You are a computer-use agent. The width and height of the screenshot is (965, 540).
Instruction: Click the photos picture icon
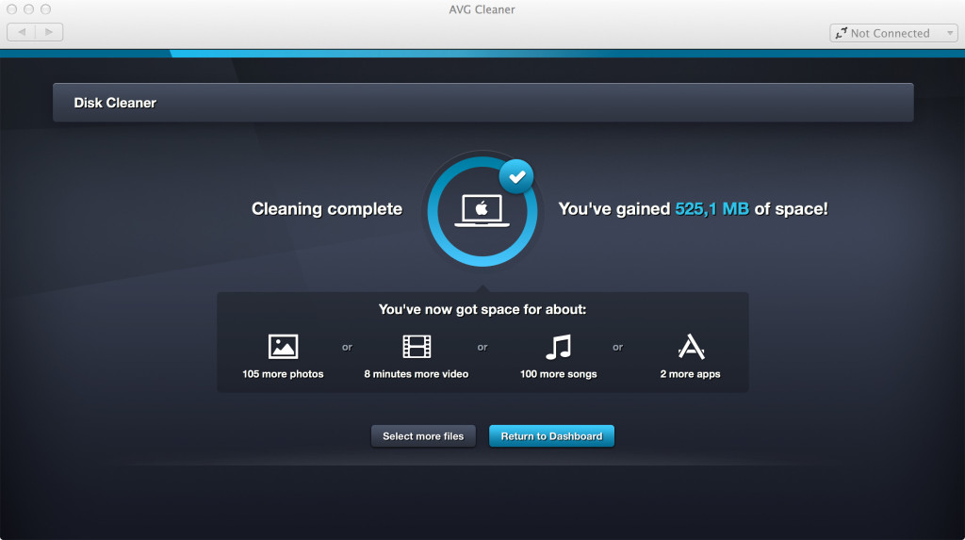coord(283,347)
